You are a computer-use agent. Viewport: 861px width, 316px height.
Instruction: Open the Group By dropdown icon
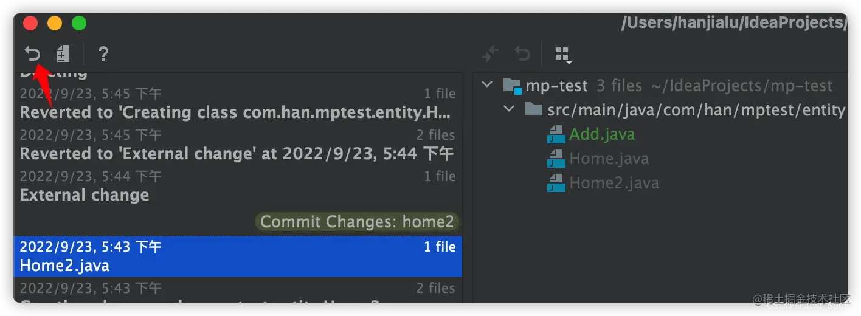[564, 55]
